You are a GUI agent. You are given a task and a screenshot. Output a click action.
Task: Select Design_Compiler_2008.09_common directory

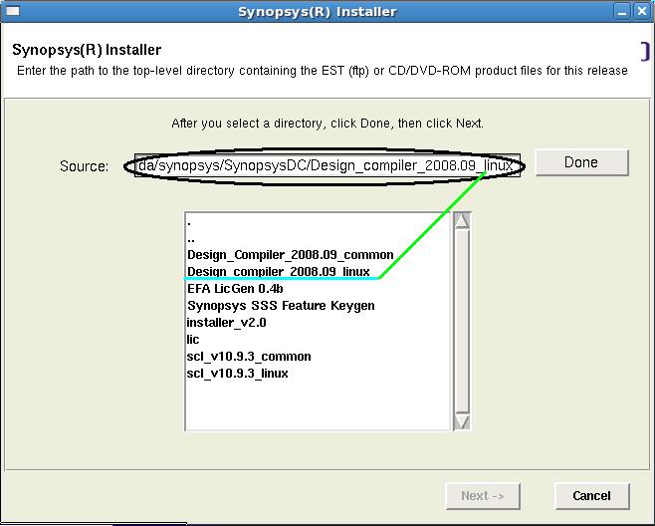[x=291, y=255]
